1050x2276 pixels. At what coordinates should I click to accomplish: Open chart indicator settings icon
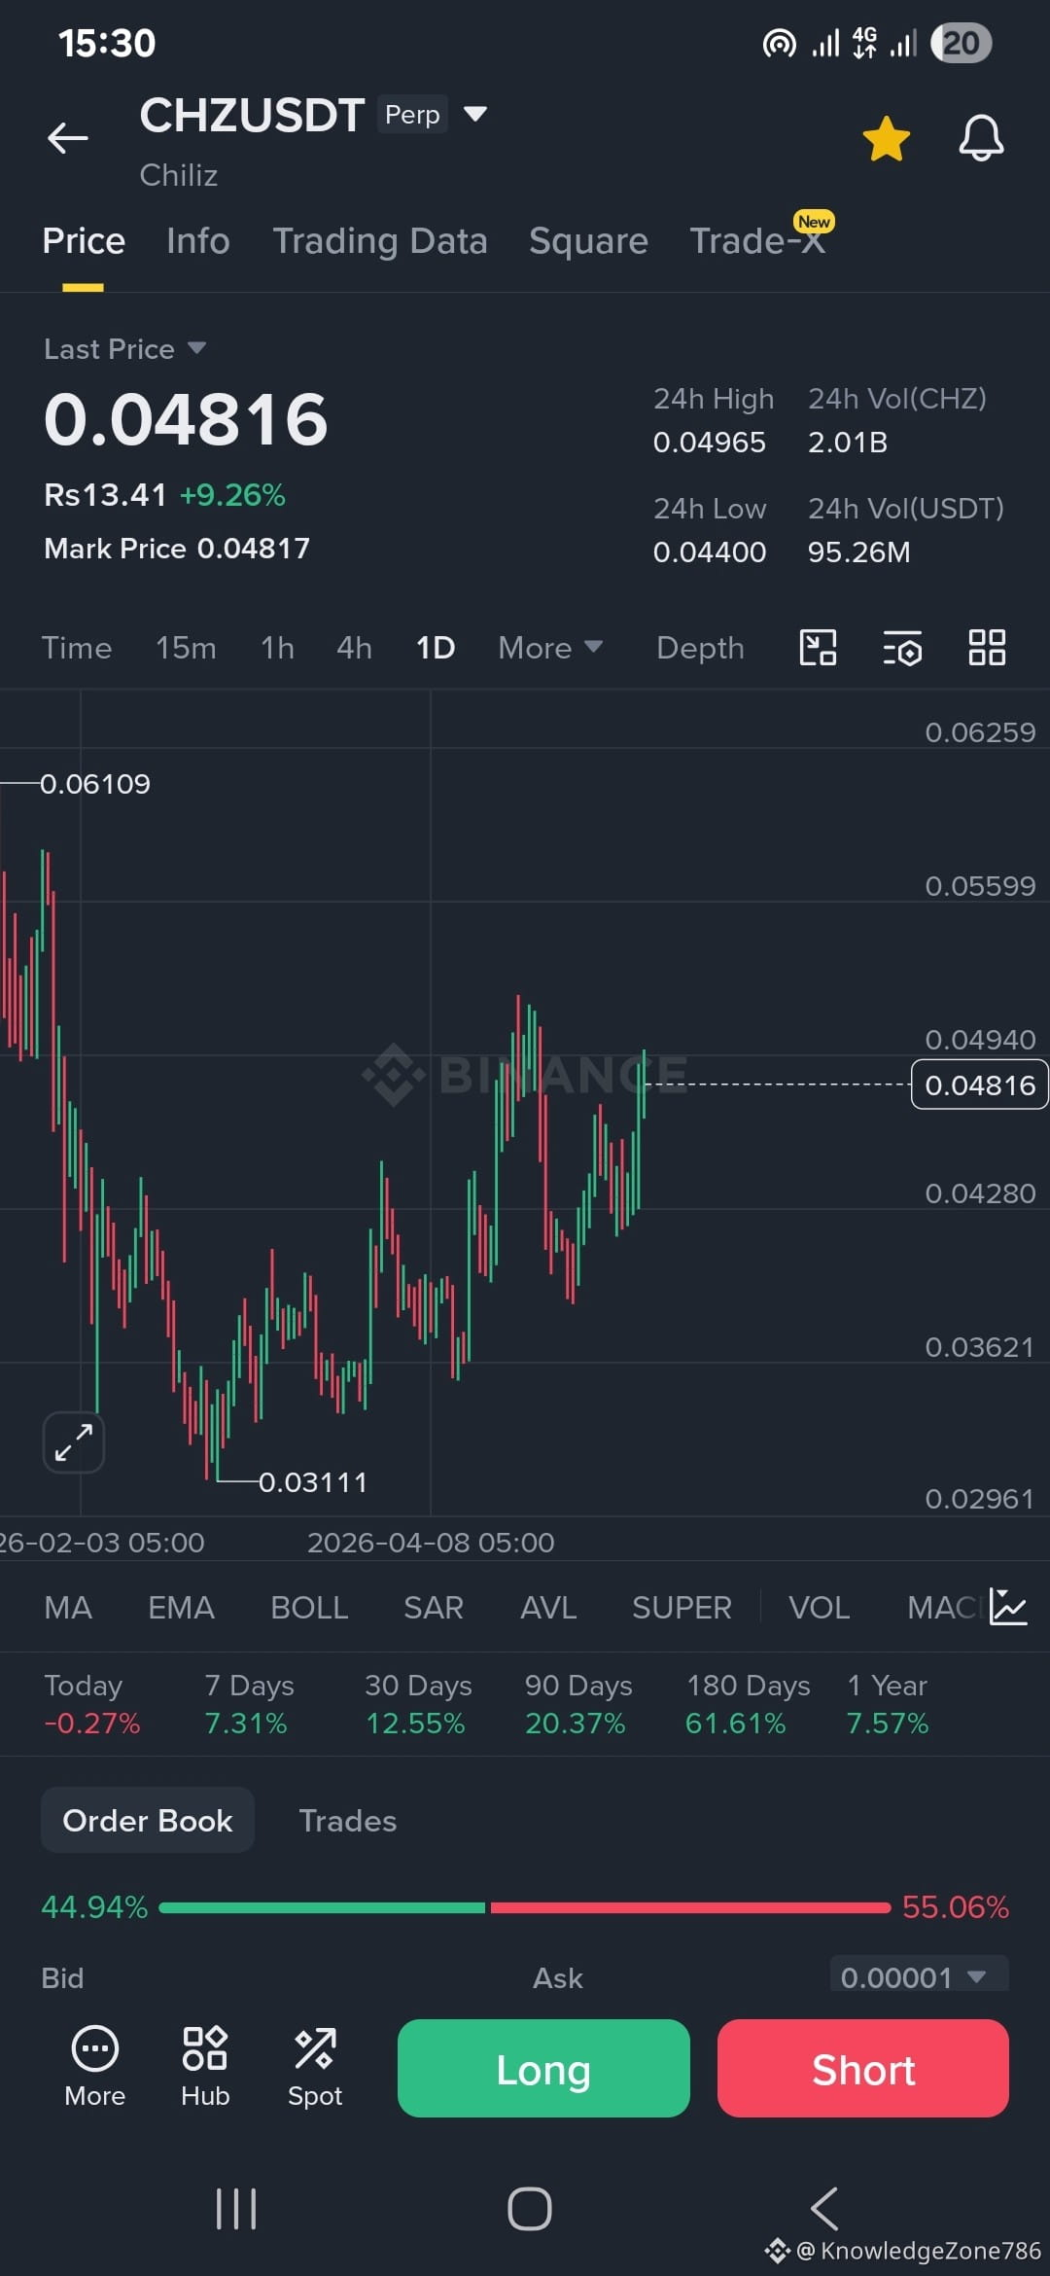[x=902, y=648]
